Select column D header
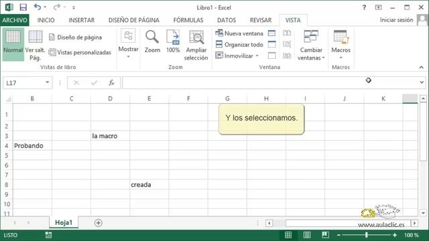This screenshot has width=429, height=241. pyautogui.click(x=110, y=98)
